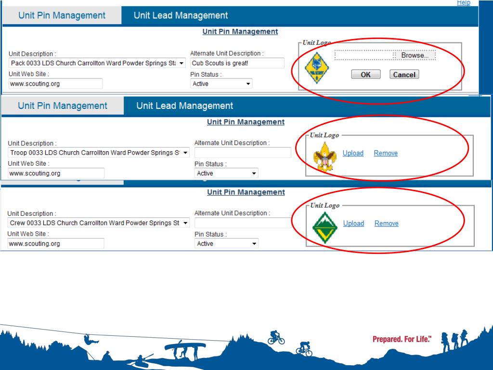Viewport: 493px width, 370px height.
Task: Confirm logo upload with OK button
Action: (366, 75)
